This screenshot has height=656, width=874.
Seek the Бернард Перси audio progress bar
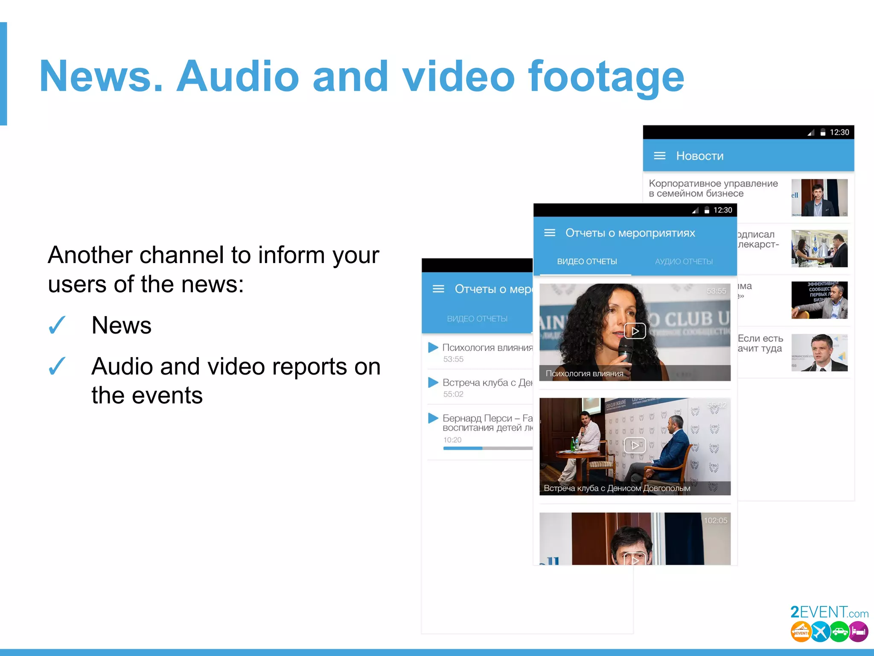[488, 448]
